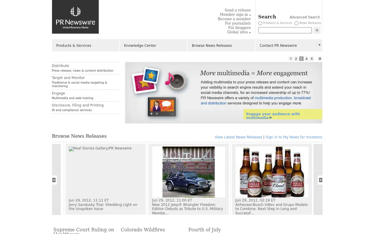
Task: Open Disclosure, Filing and Printing link
Action: 78,105
